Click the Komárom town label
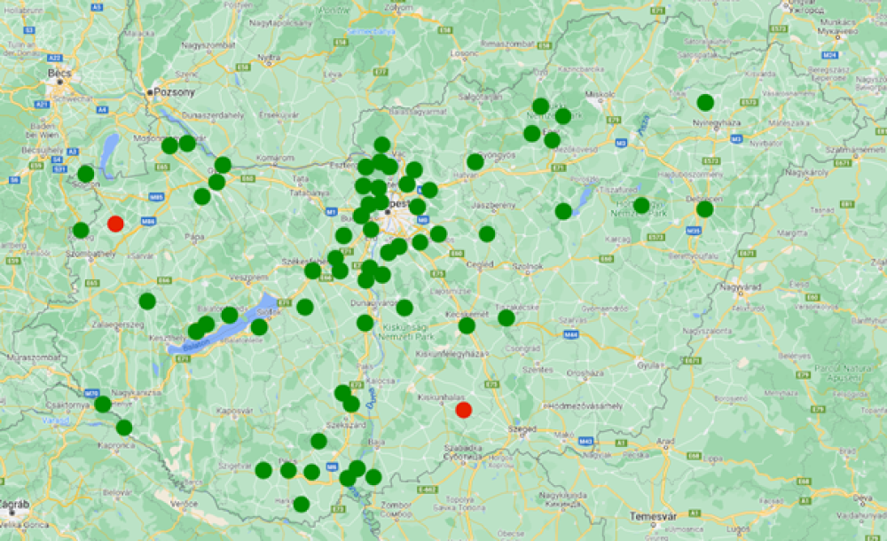The width and height of the screenshot is (887, 541). click(x=275, y=158)
